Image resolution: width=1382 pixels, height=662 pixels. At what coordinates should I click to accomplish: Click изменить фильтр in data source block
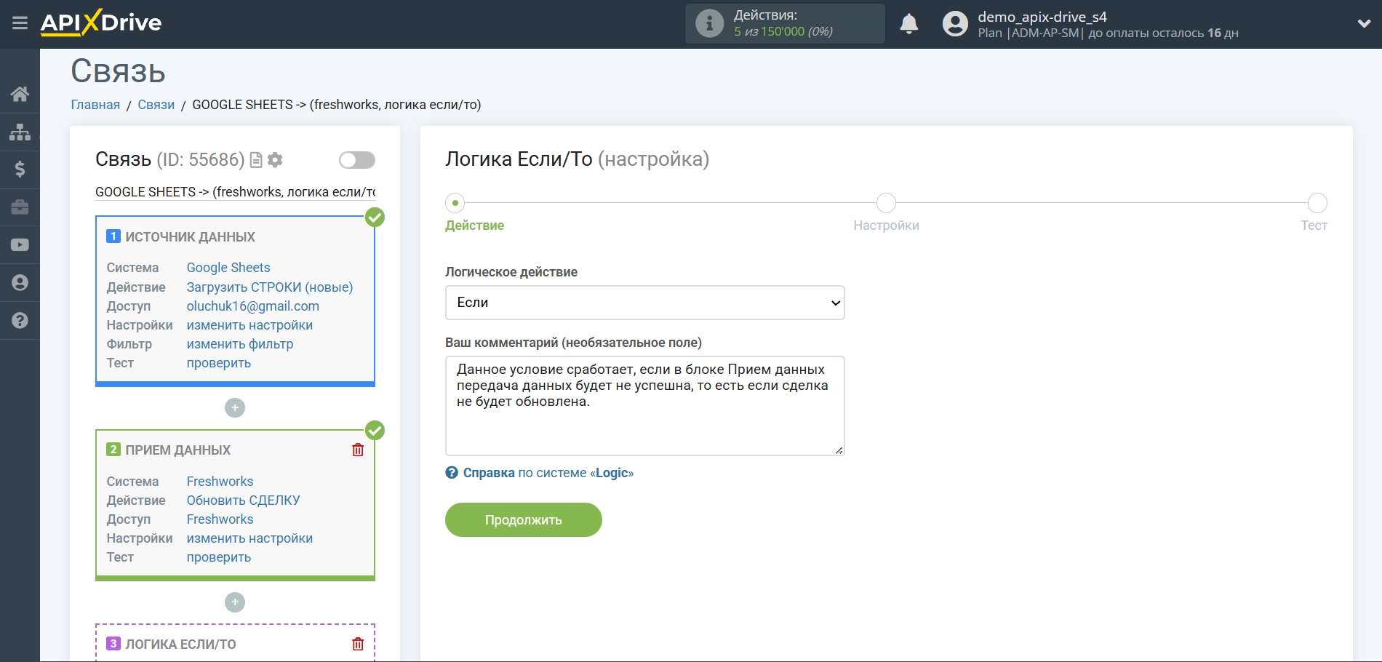click(239, 344)
